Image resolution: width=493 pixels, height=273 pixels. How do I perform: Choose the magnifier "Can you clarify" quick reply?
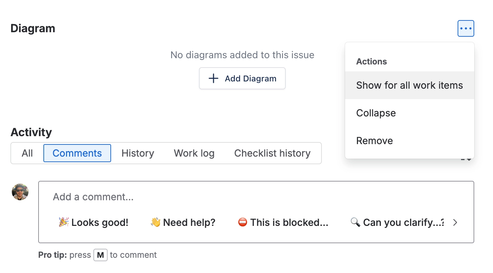(x=397, y=222)
